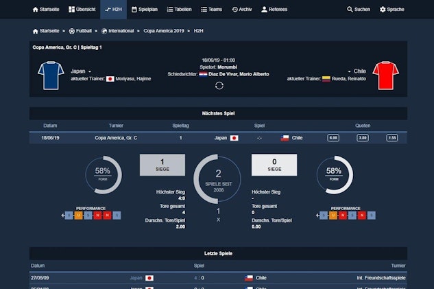This screenshot has width=434, height=289.
Task: Click Japan flag in 27/05/09 match row
Action: click(x=149, y=278)
